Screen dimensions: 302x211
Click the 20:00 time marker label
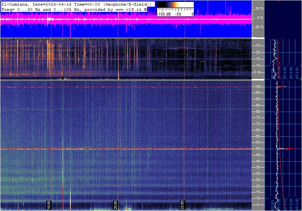click(116, 205)
